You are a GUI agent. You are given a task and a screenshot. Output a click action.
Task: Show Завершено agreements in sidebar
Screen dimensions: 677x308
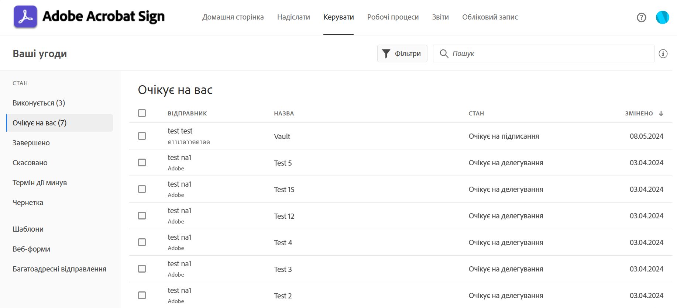pos(31,143)
